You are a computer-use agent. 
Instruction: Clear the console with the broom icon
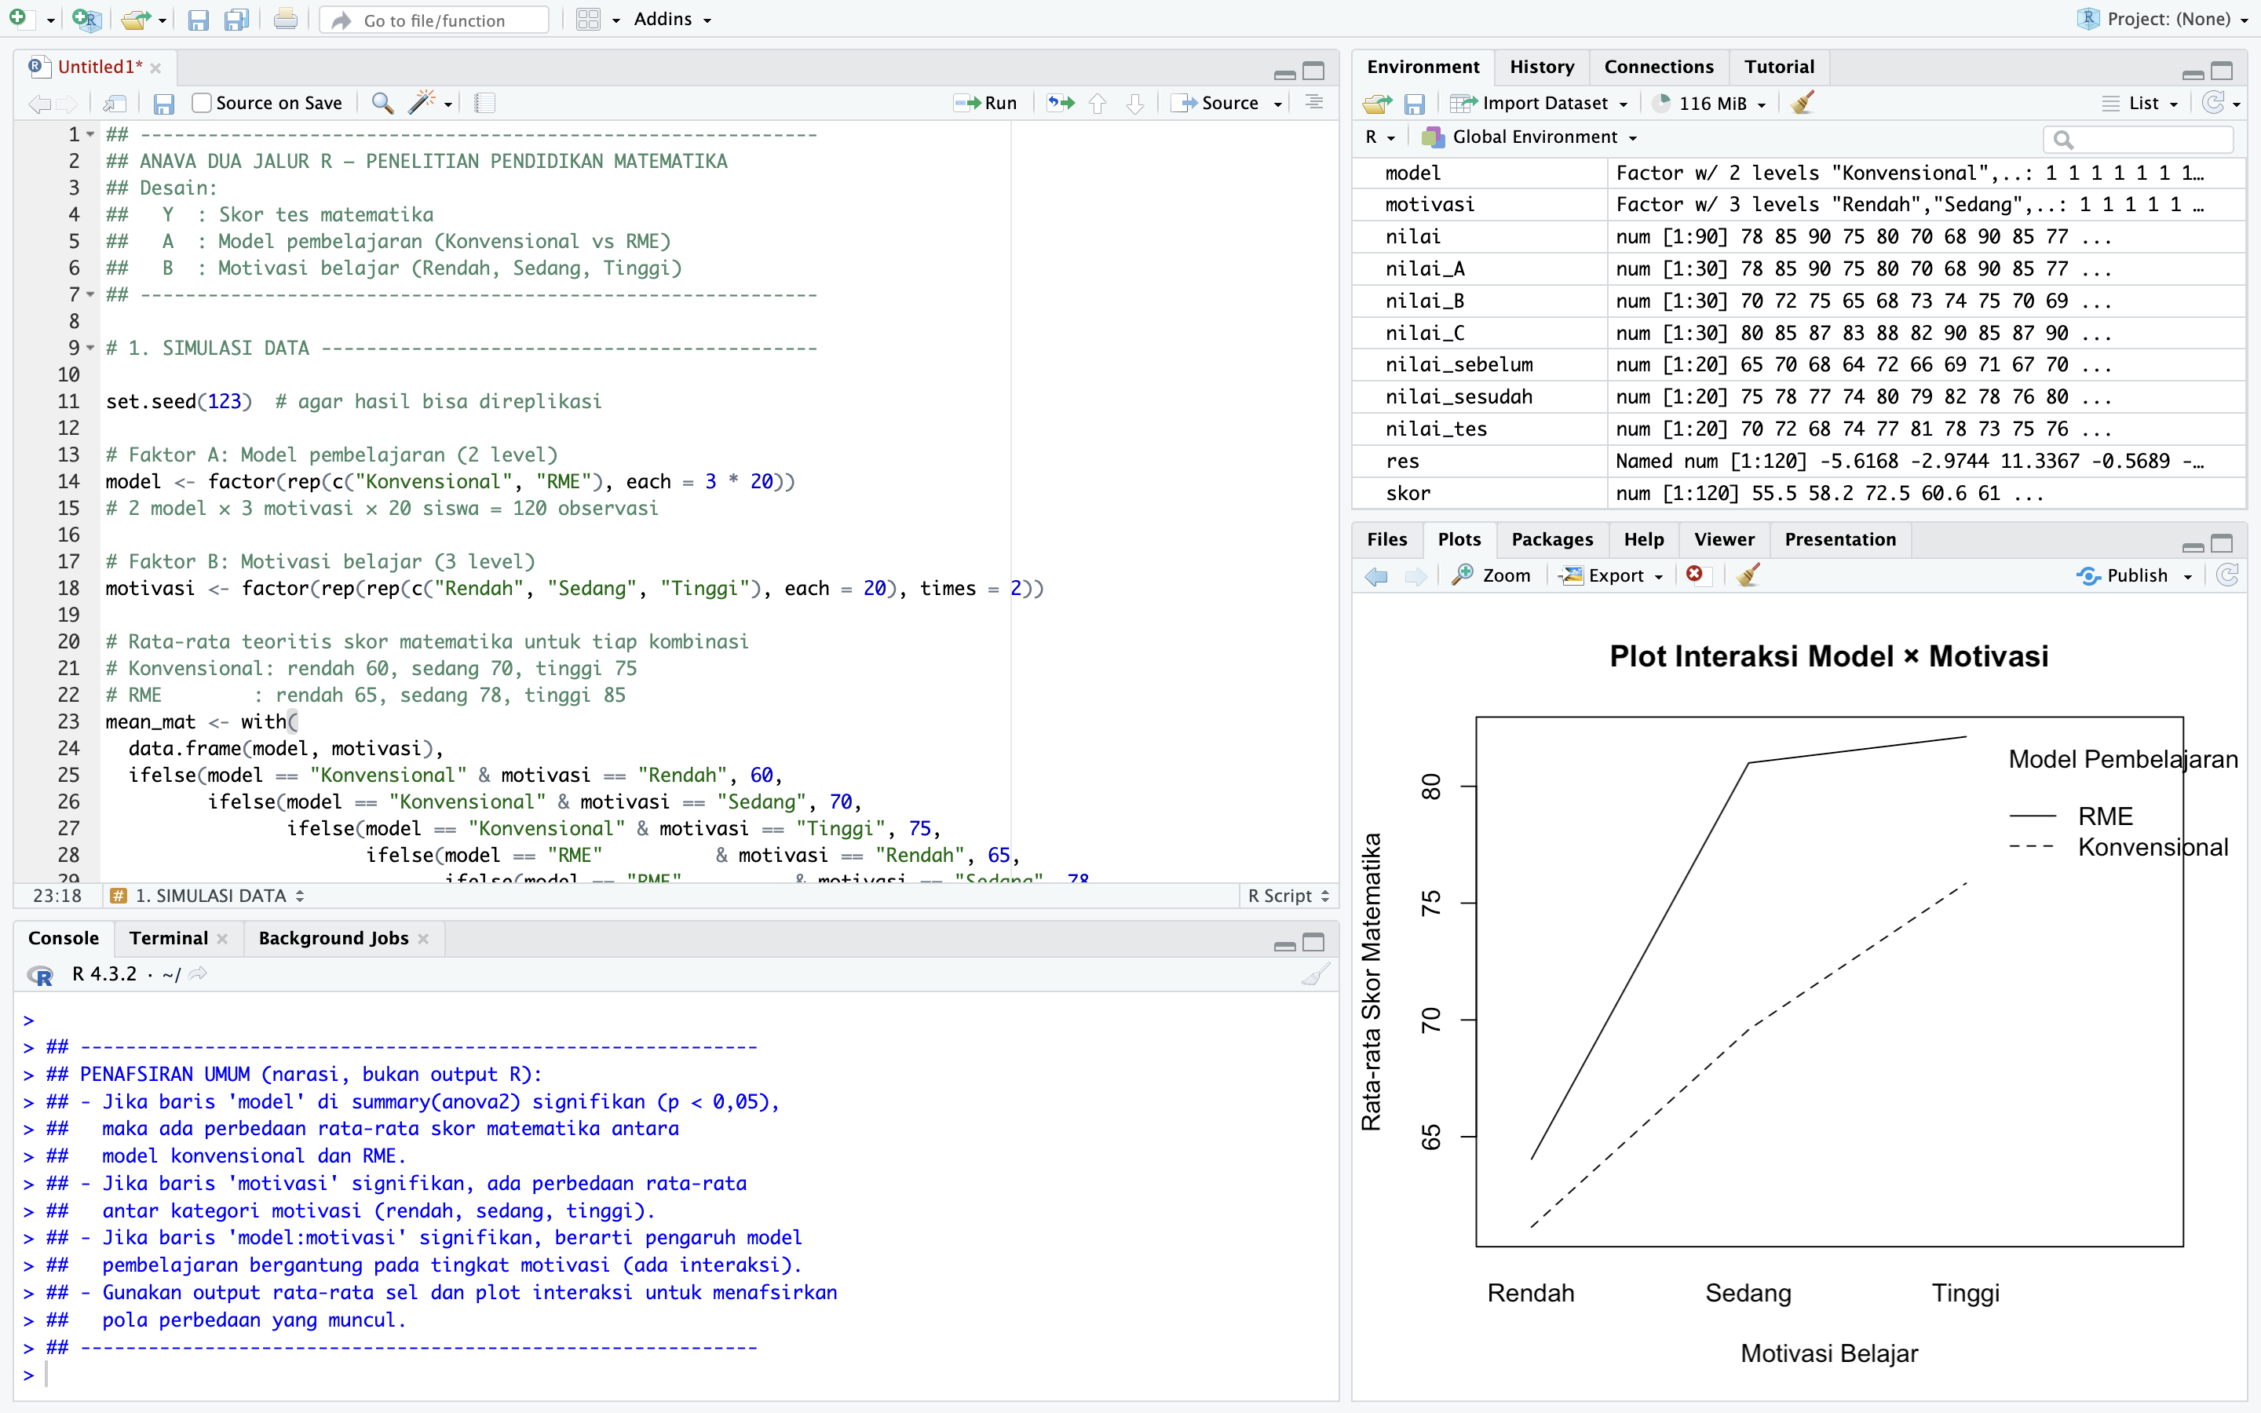(x=1314, y=975)
